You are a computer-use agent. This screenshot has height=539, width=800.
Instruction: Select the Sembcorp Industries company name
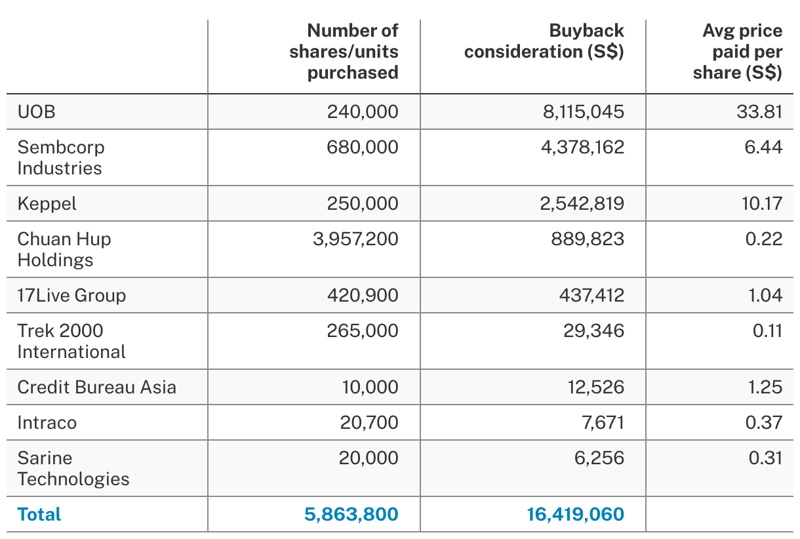pos(60,157)
